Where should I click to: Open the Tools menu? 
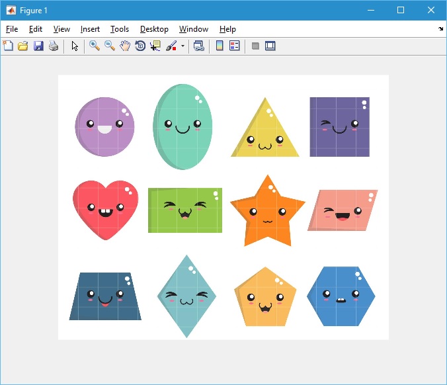click(x=120, y=29)
